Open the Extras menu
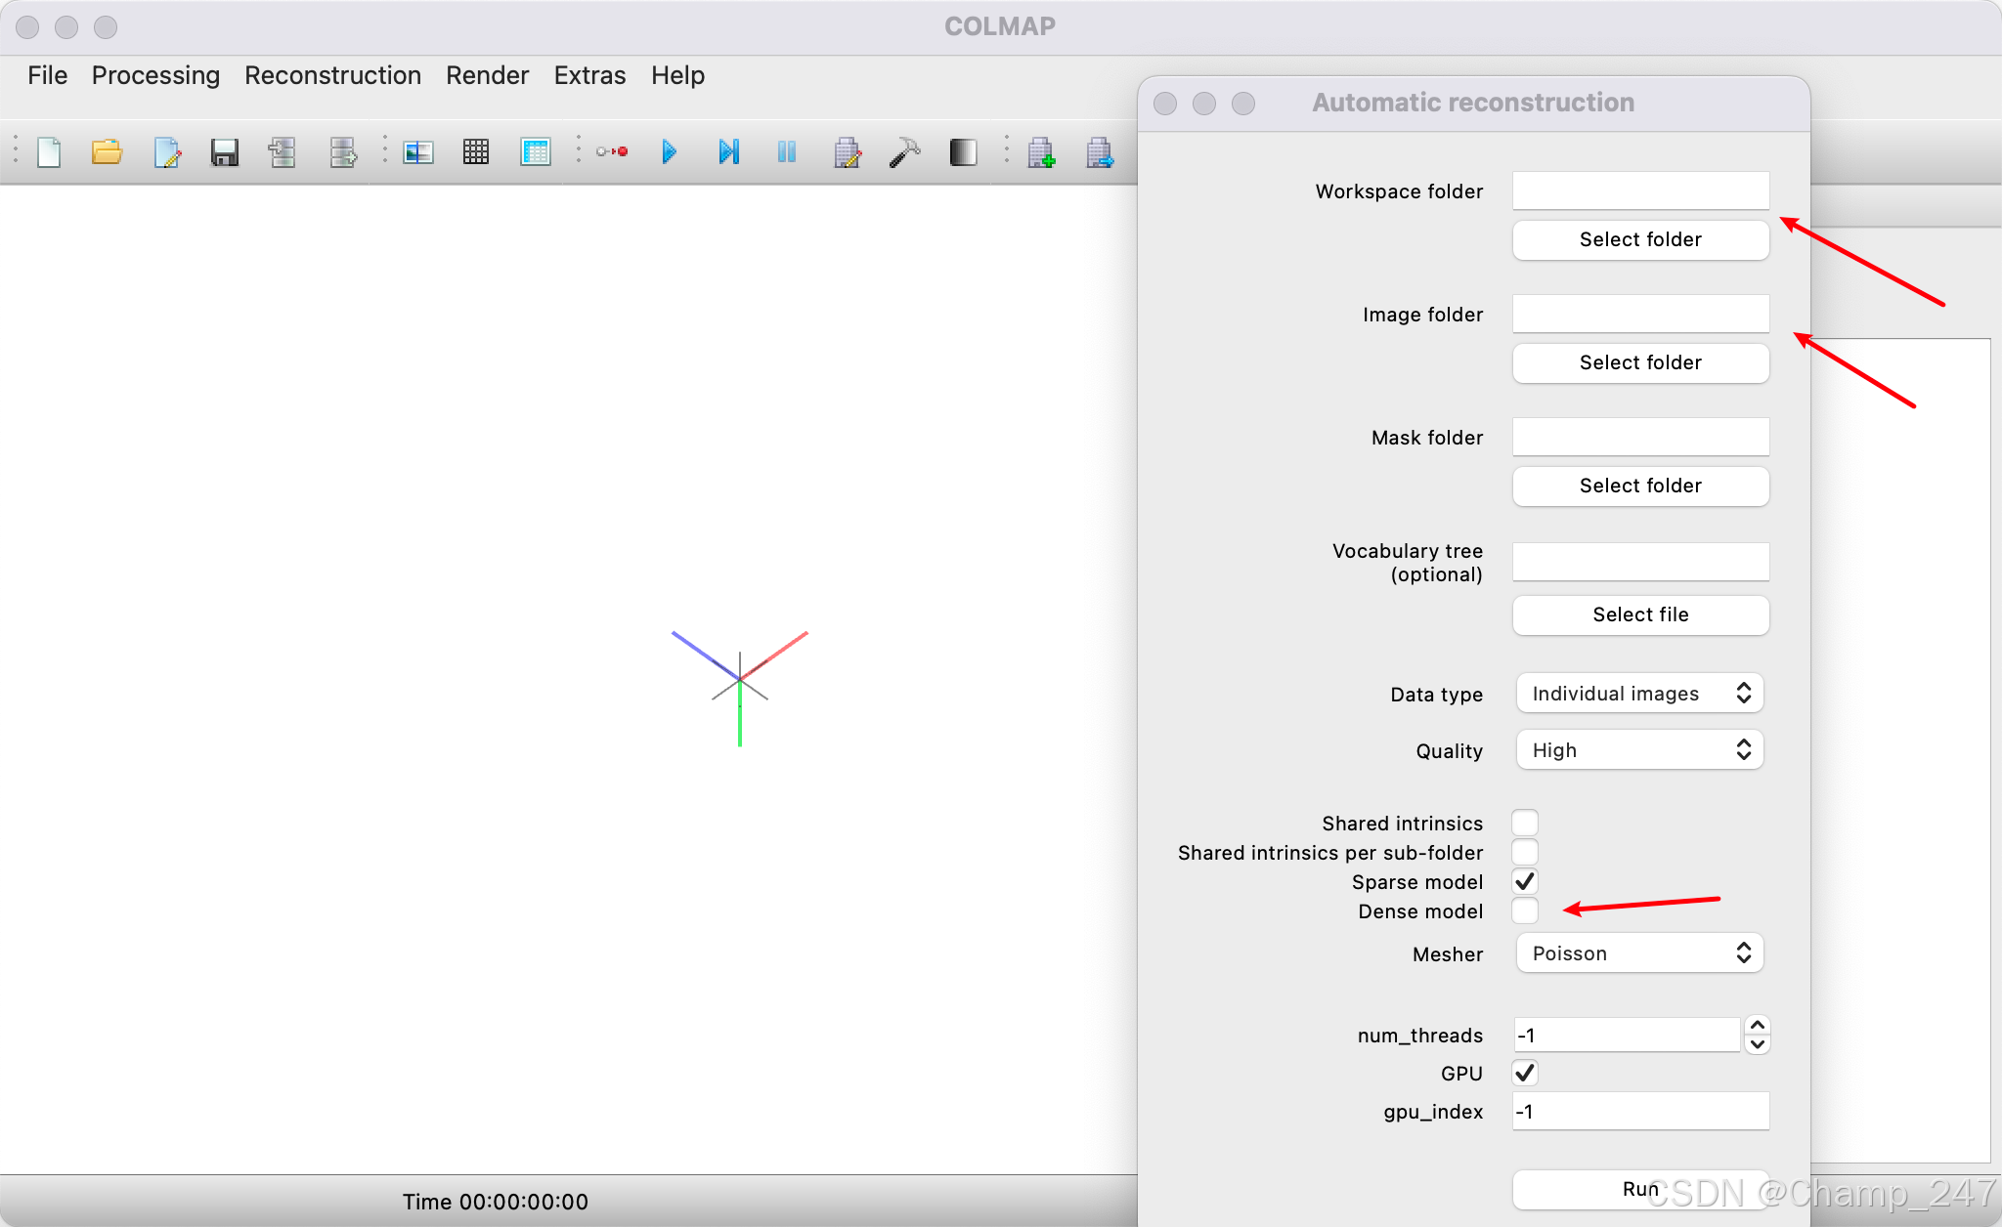This screenshot has width=2002, height=1227. click(589, 75)
